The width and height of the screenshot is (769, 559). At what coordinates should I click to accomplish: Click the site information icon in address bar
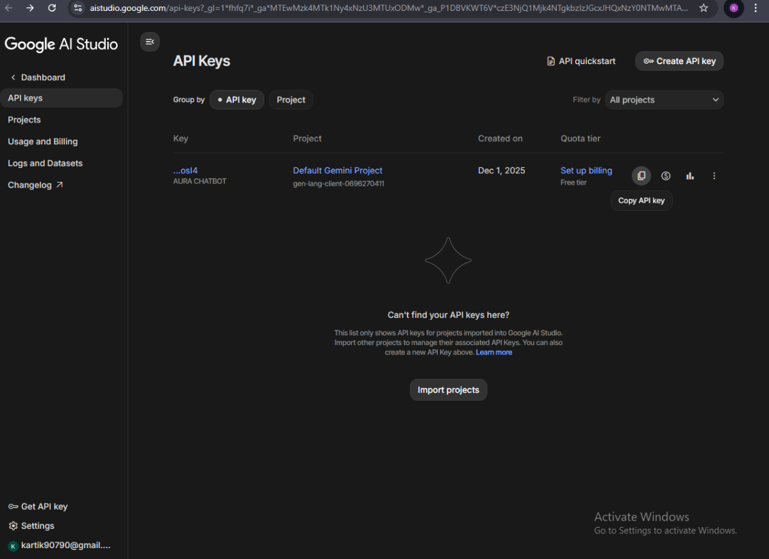pyautogui.click(x=78, y=8)
